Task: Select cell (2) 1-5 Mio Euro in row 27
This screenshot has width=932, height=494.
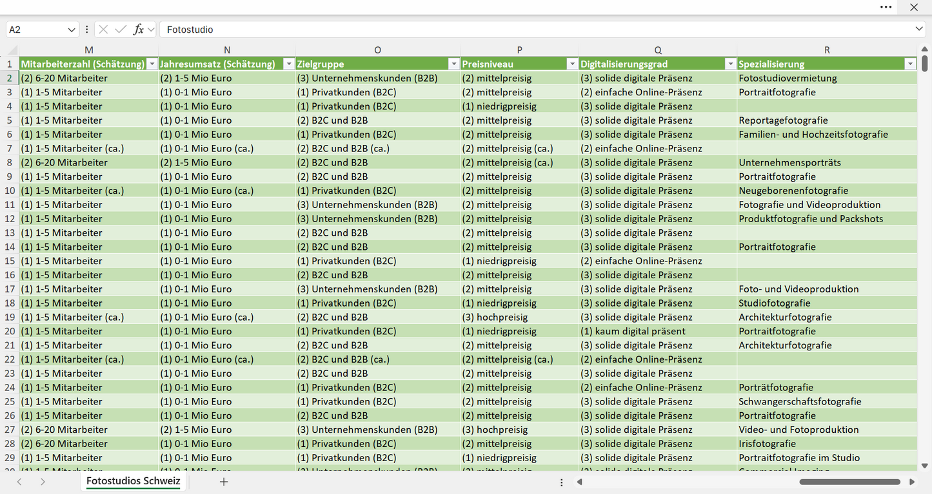Action: click(227, 430)
